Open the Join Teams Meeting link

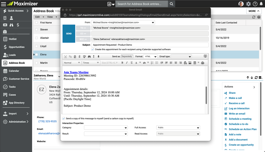click(x=76, y=72)
